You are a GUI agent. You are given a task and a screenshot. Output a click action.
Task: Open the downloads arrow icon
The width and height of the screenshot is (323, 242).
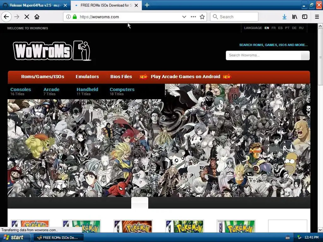285,17
